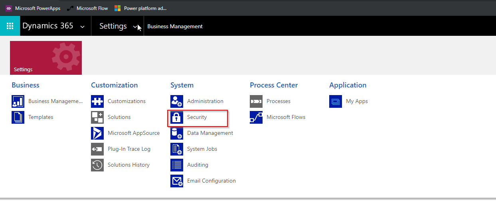This screenshot has width=496, height=216.
Task: Open Customizations via its puzzle icon
Action: tap(97, 101)
